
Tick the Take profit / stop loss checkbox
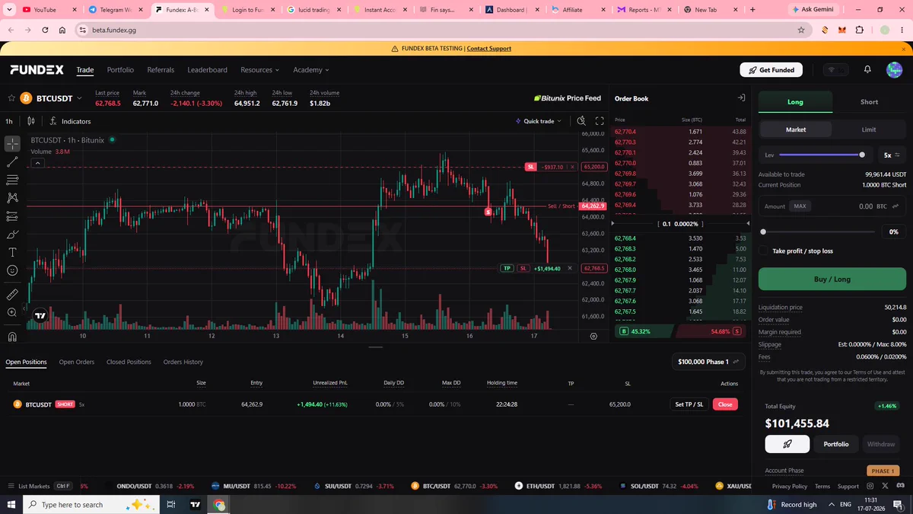coord(763,251)
